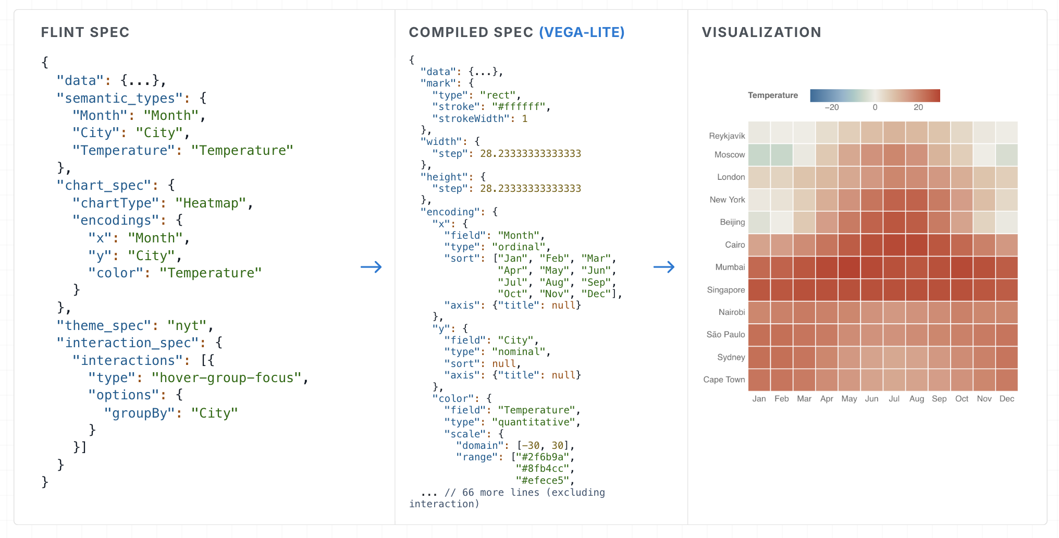Click the blue (VEGA-LITE) label
The width and height of the screenshot is (1059, 538).
tap(582, 32)
